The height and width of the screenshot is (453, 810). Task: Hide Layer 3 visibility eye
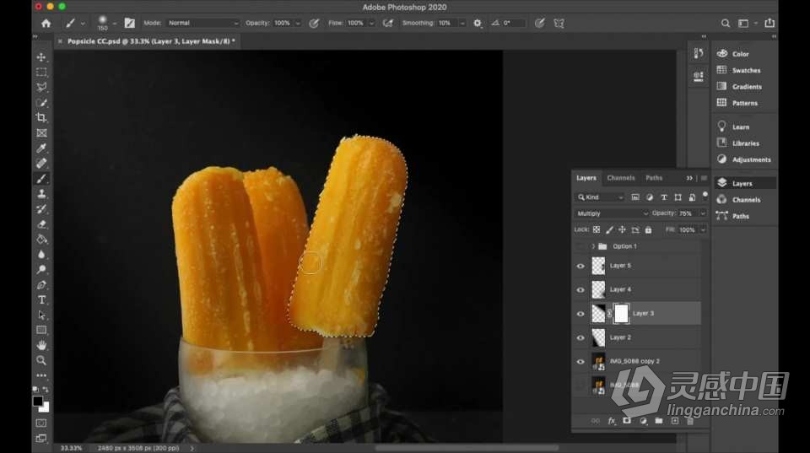[580, 314]
